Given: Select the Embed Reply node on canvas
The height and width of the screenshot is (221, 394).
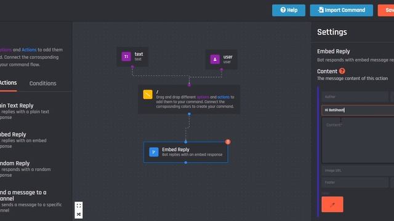Looking at the screenshot, I should [x=186, y=152].
